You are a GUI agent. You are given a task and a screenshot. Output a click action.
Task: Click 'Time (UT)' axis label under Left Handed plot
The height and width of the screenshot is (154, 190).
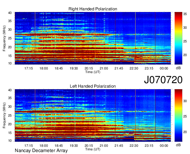pos(93,149)
